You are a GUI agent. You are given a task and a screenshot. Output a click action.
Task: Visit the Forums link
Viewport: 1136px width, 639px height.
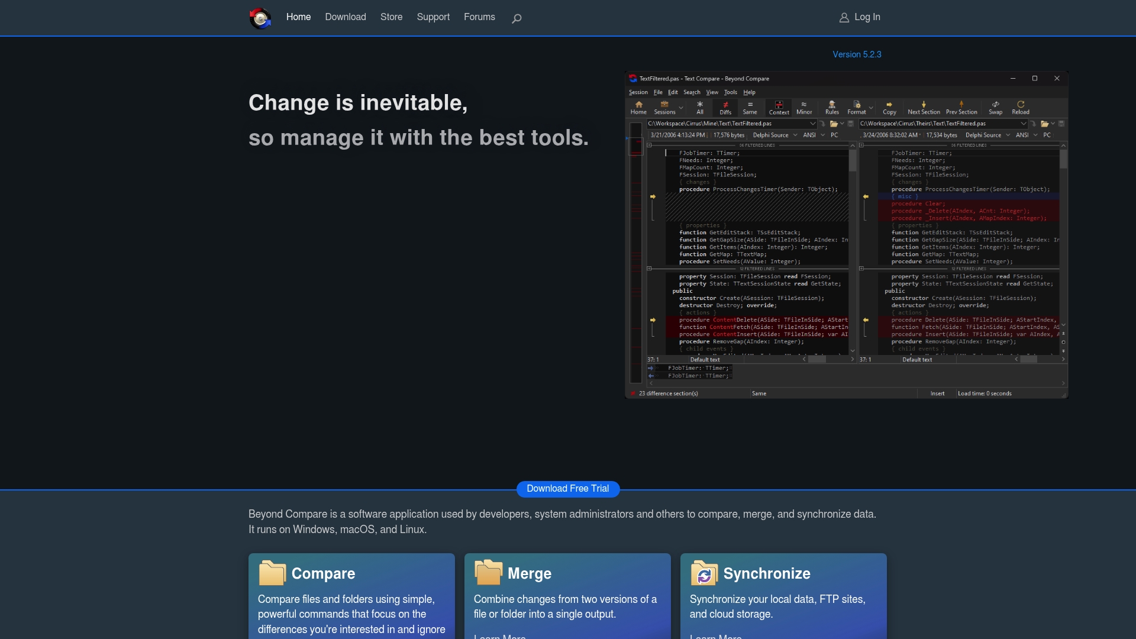[479, 17]
